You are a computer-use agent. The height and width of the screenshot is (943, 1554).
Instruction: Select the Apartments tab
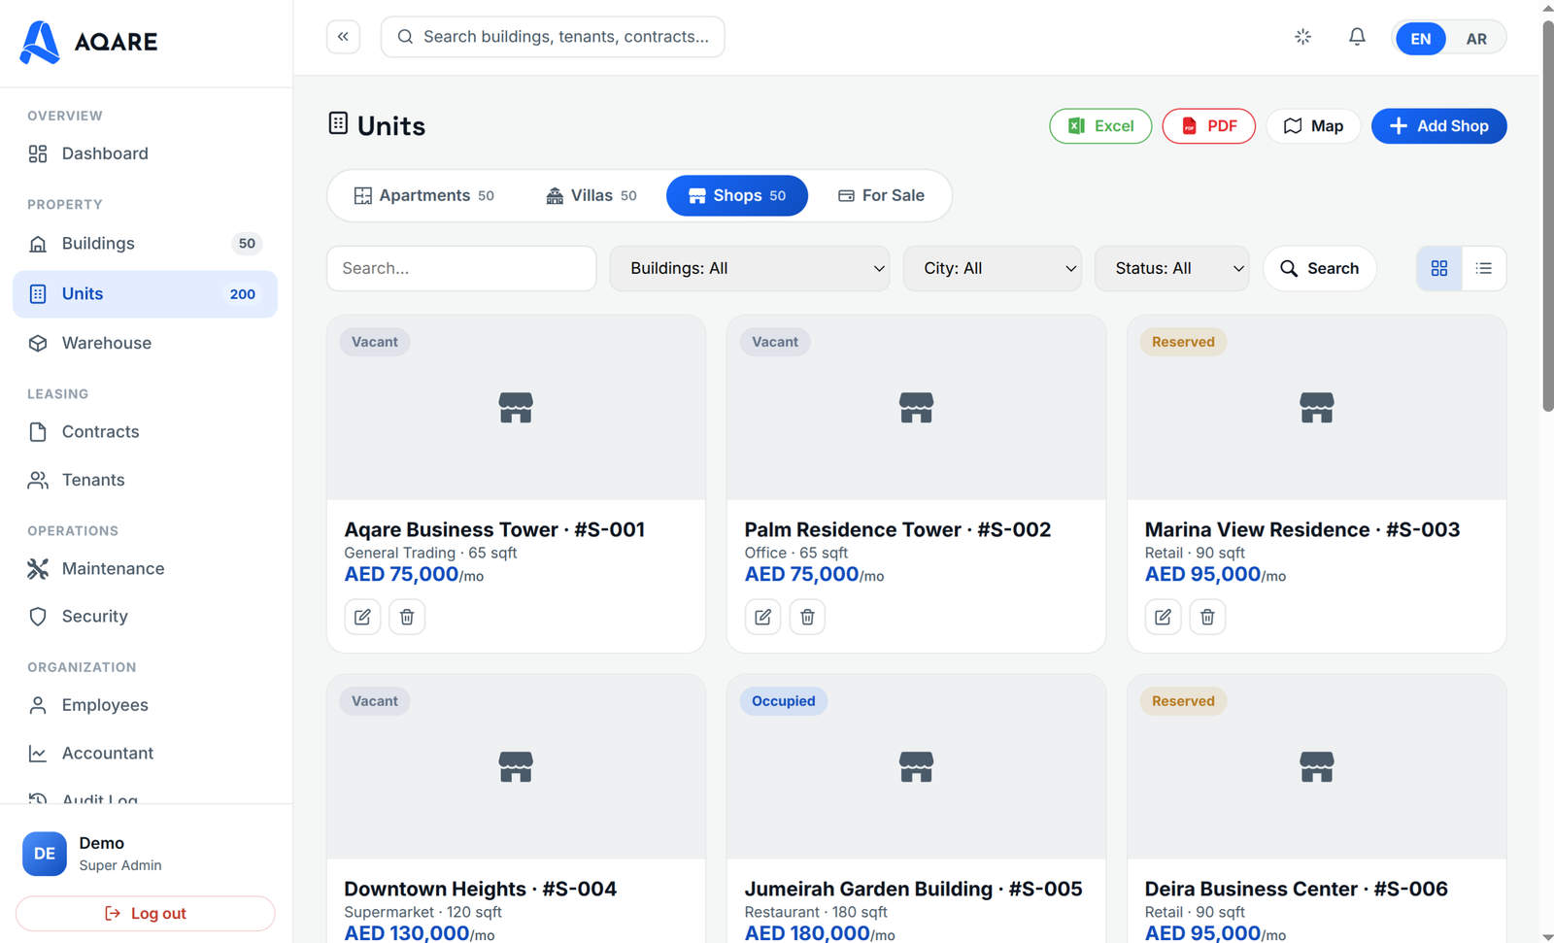pyautogui.click(x=424, y=195)
